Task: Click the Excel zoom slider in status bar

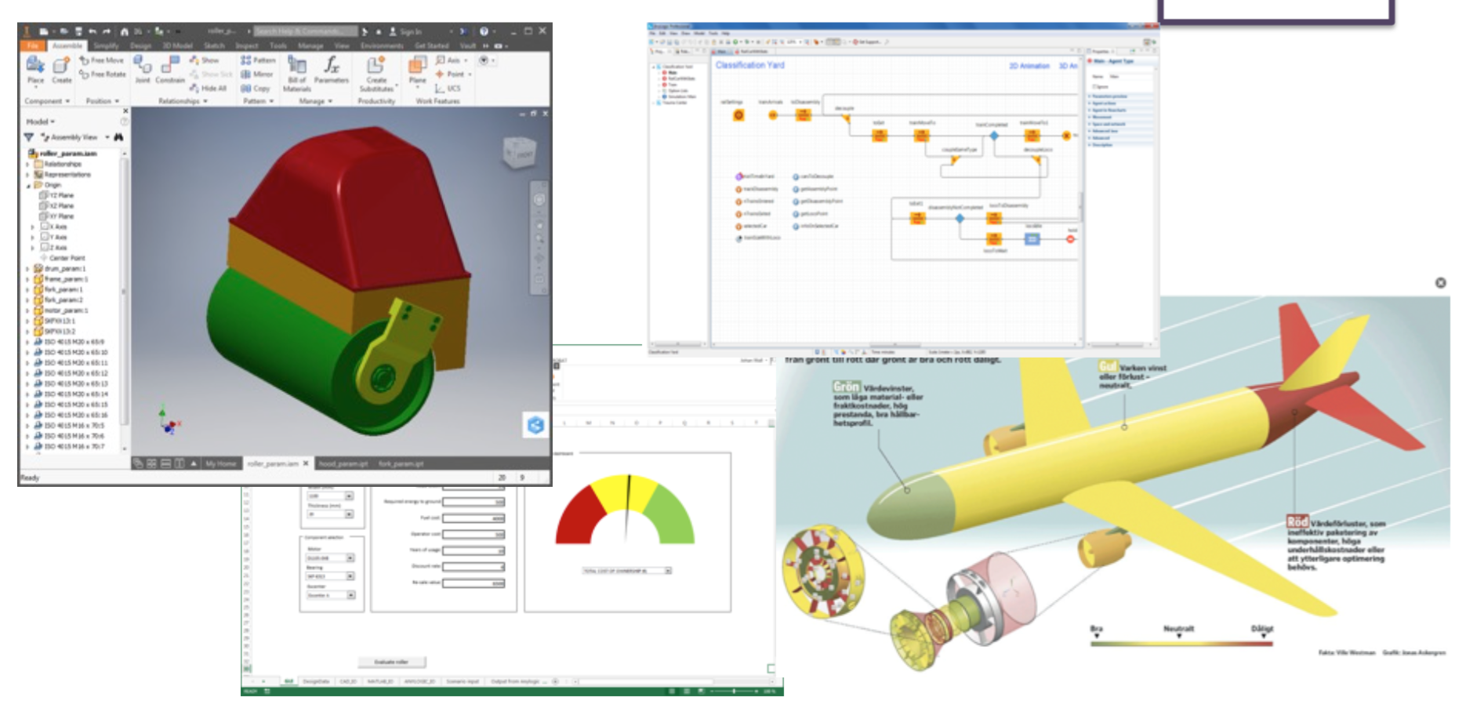Action: 733,691
